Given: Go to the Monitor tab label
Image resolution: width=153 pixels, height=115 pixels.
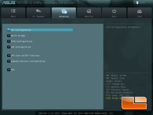Looking at the screenshot, I should [89, 16].
